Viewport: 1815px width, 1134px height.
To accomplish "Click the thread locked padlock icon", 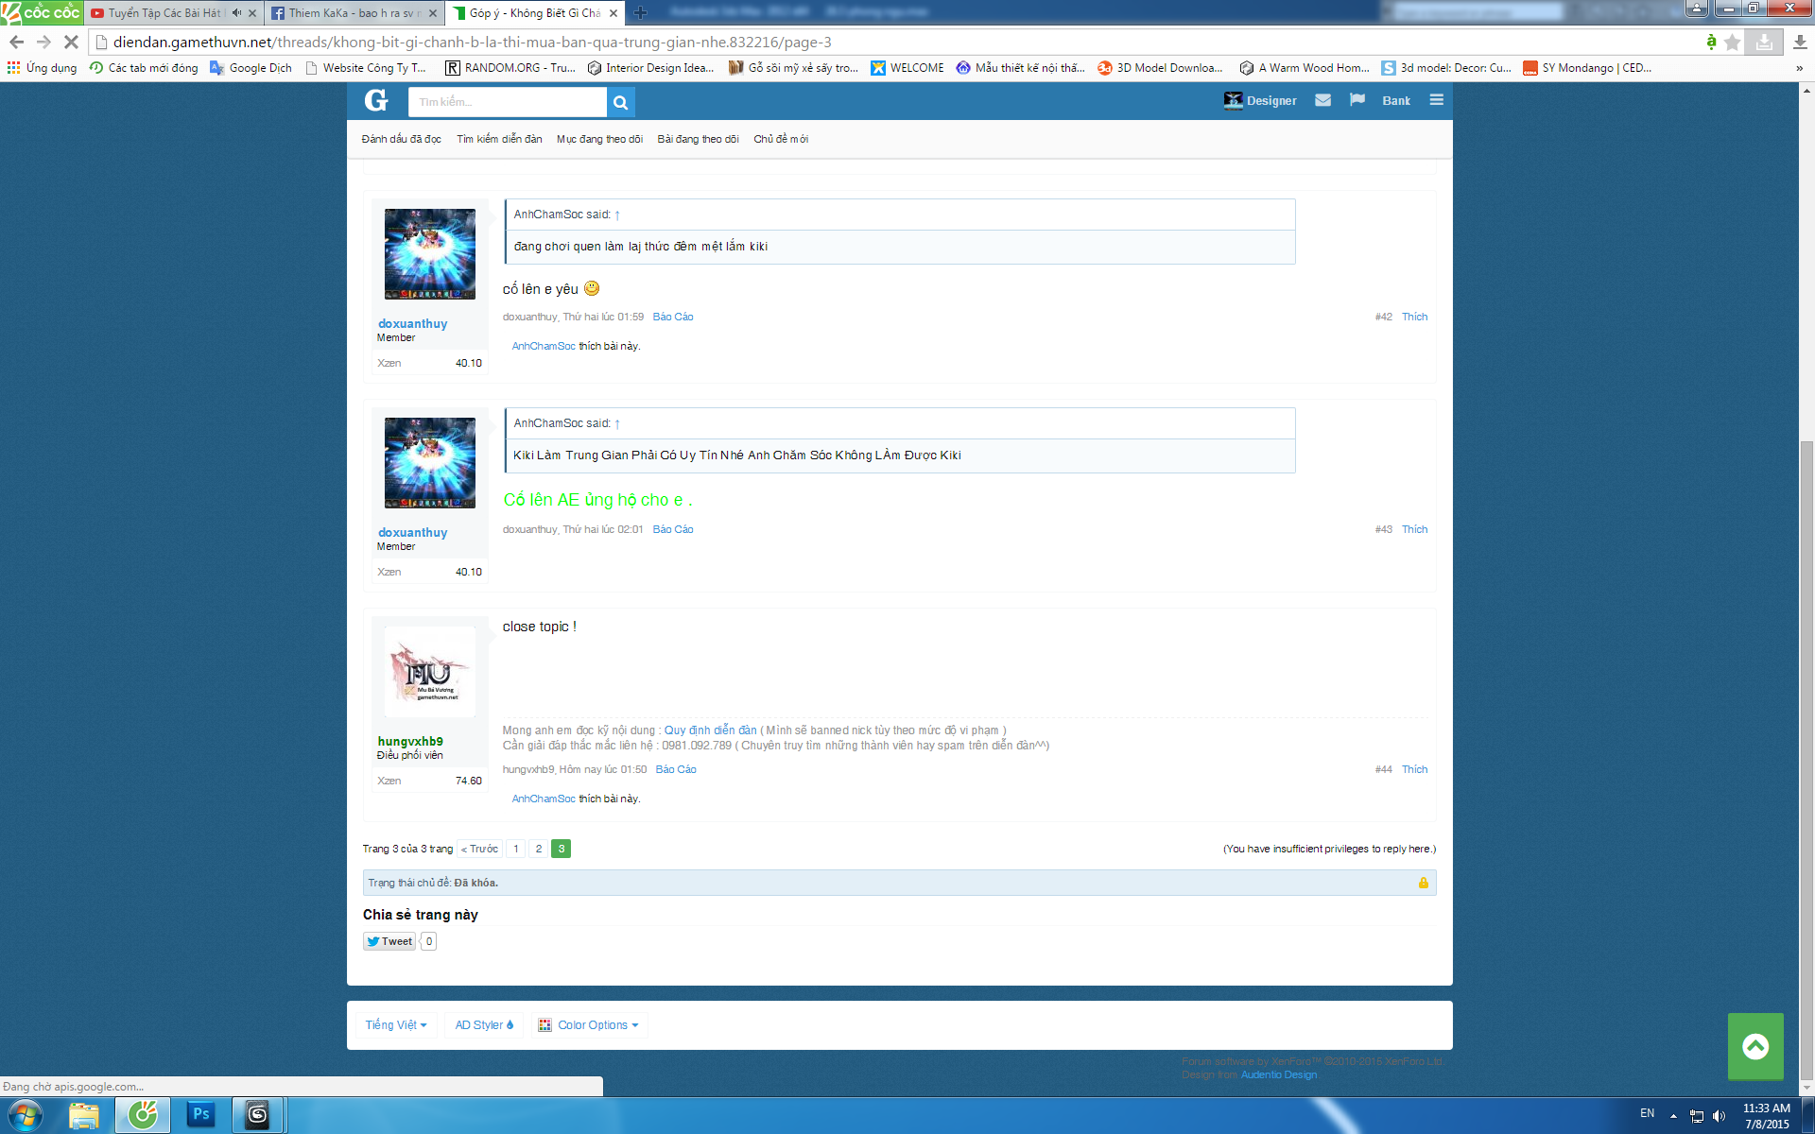I will (1423, 883).
